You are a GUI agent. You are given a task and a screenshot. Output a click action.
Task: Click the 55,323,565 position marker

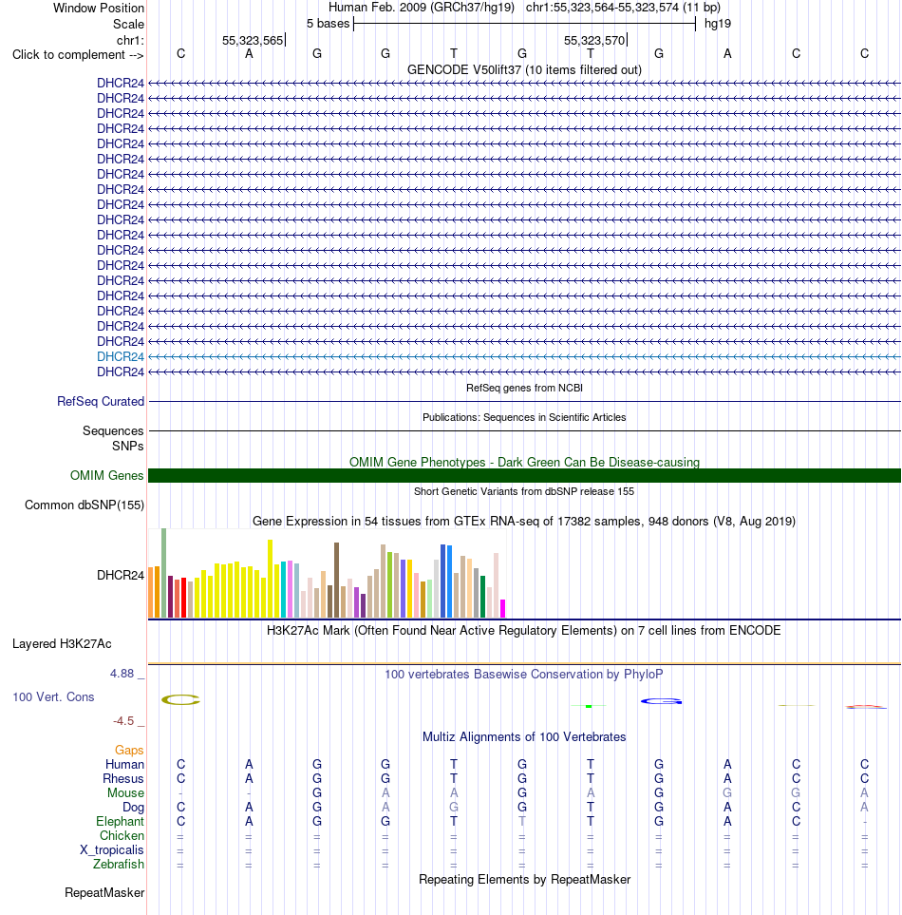(254, 40)
